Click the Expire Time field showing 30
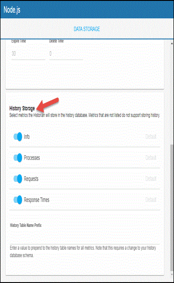 coord(28,53)
